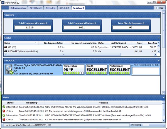
Task: Sort by Free Space Fragmentation column
Action: click(x=80, y=43)
